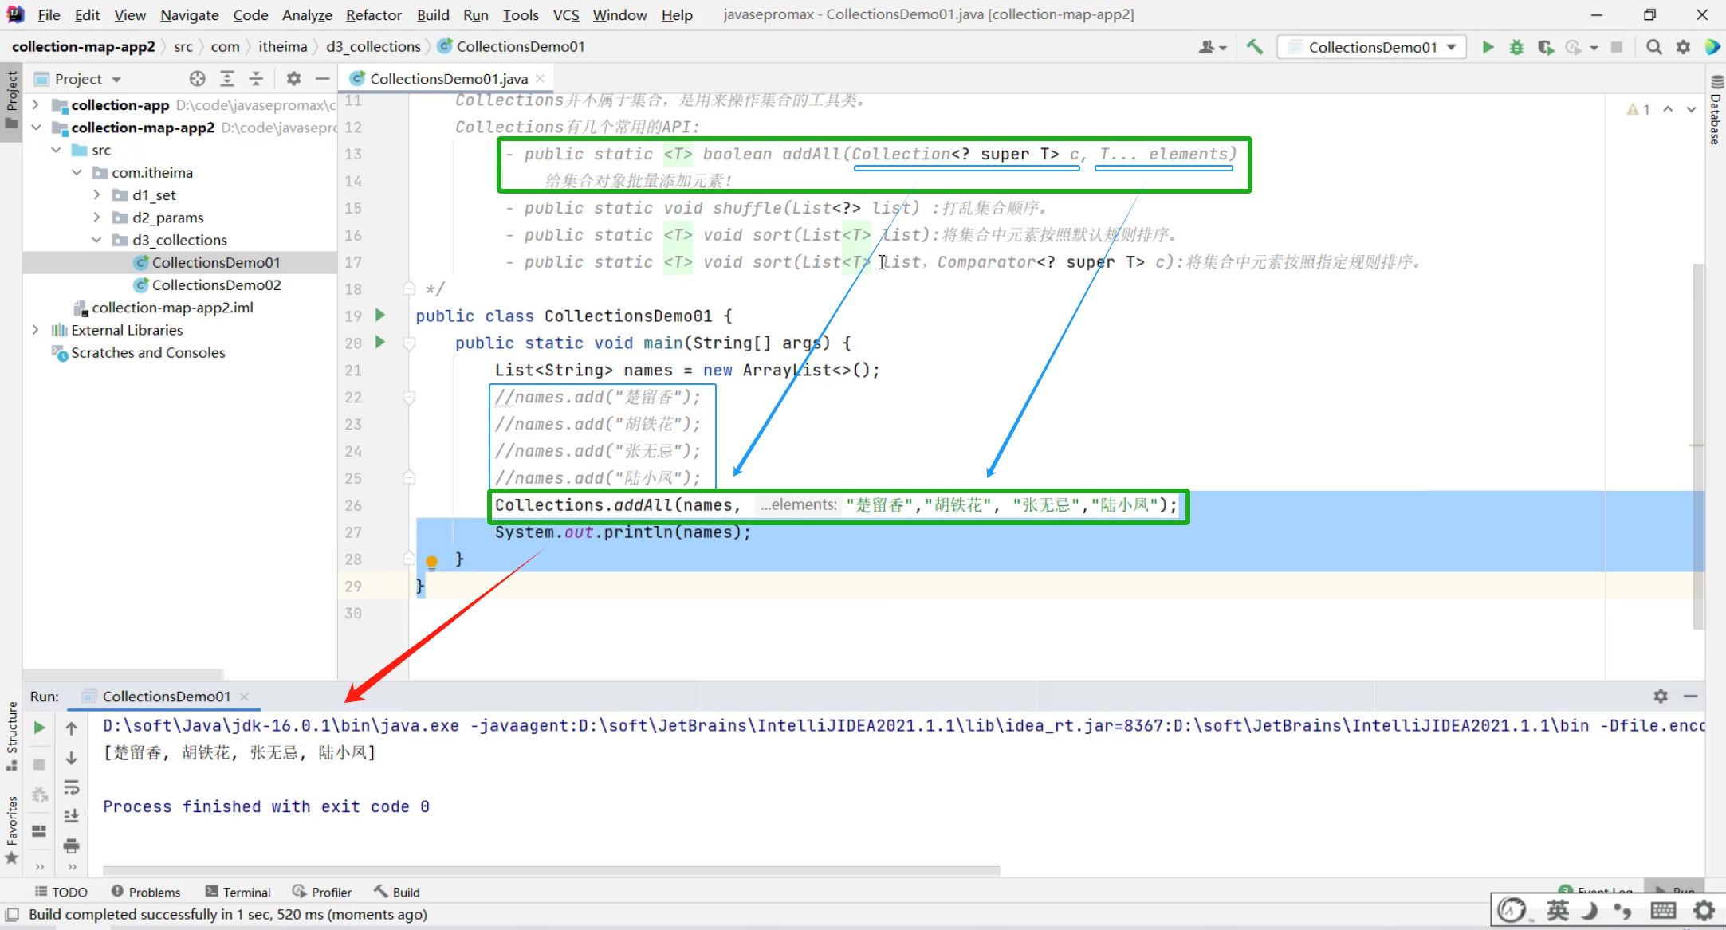Click the yellow intention lightbulb icon
Image resolution: width=1726 pixels, height=930 pixels.
coord(431,562)
